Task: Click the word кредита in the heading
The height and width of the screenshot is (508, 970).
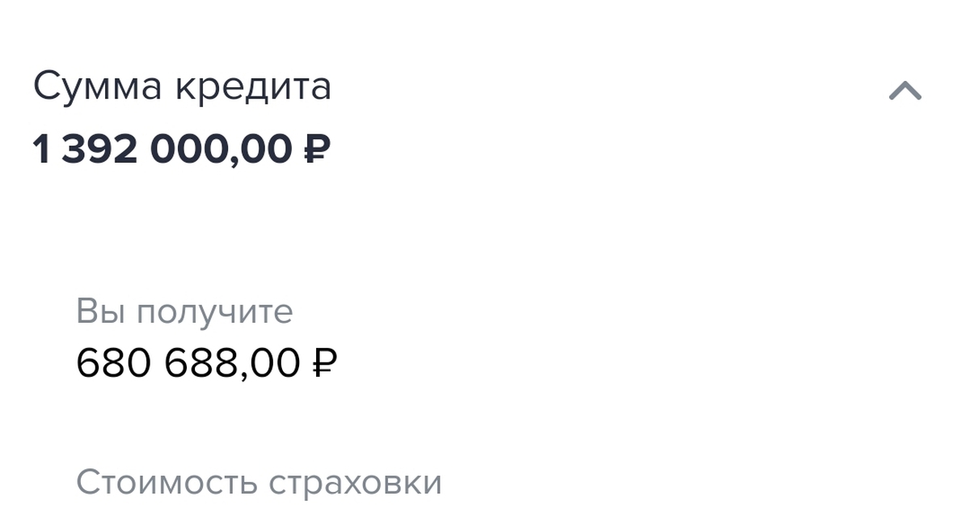Action: coord(251,87)
